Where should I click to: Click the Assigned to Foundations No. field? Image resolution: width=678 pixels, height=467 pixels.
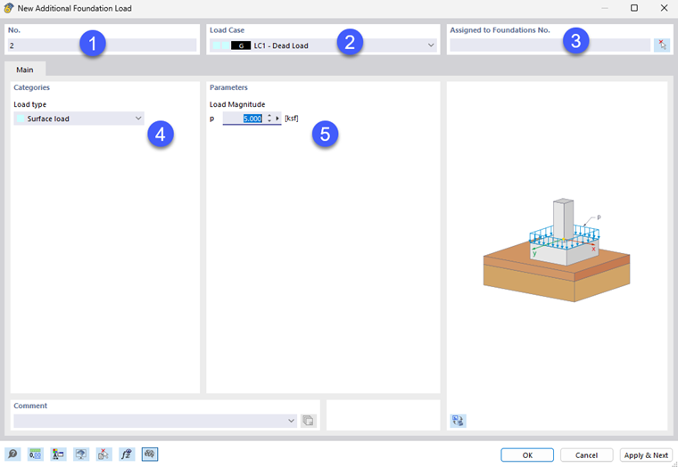click(550, 45)
